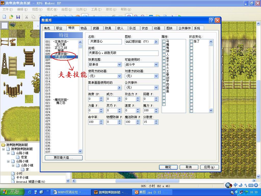Click the Save floppy disk icon

[18, 17]
